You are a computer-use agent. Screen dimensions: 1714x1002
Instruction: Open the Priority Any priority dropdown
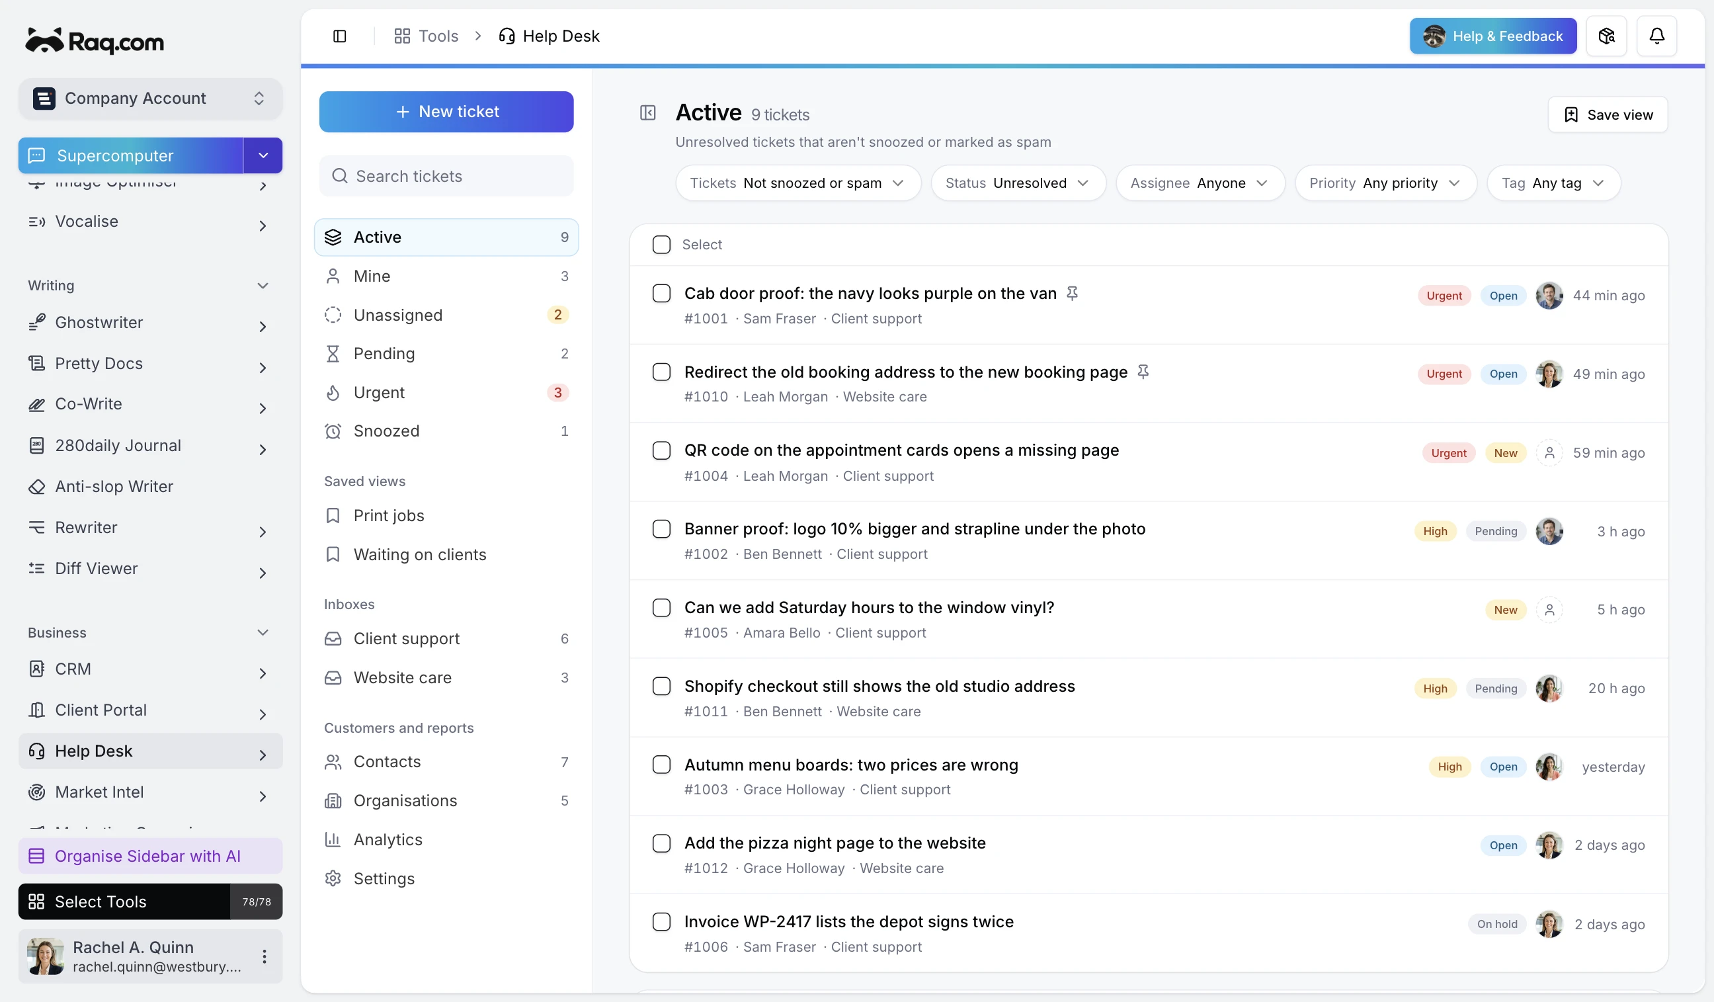tap(1385, 183)
